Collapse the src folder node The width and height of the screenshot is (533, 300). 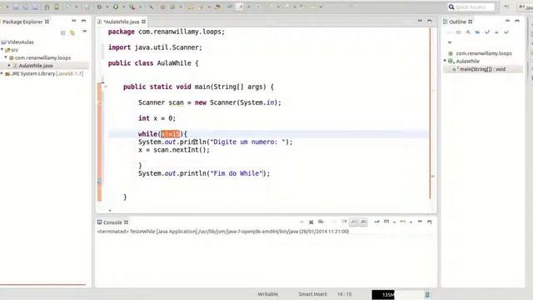[x=2, y=50]
